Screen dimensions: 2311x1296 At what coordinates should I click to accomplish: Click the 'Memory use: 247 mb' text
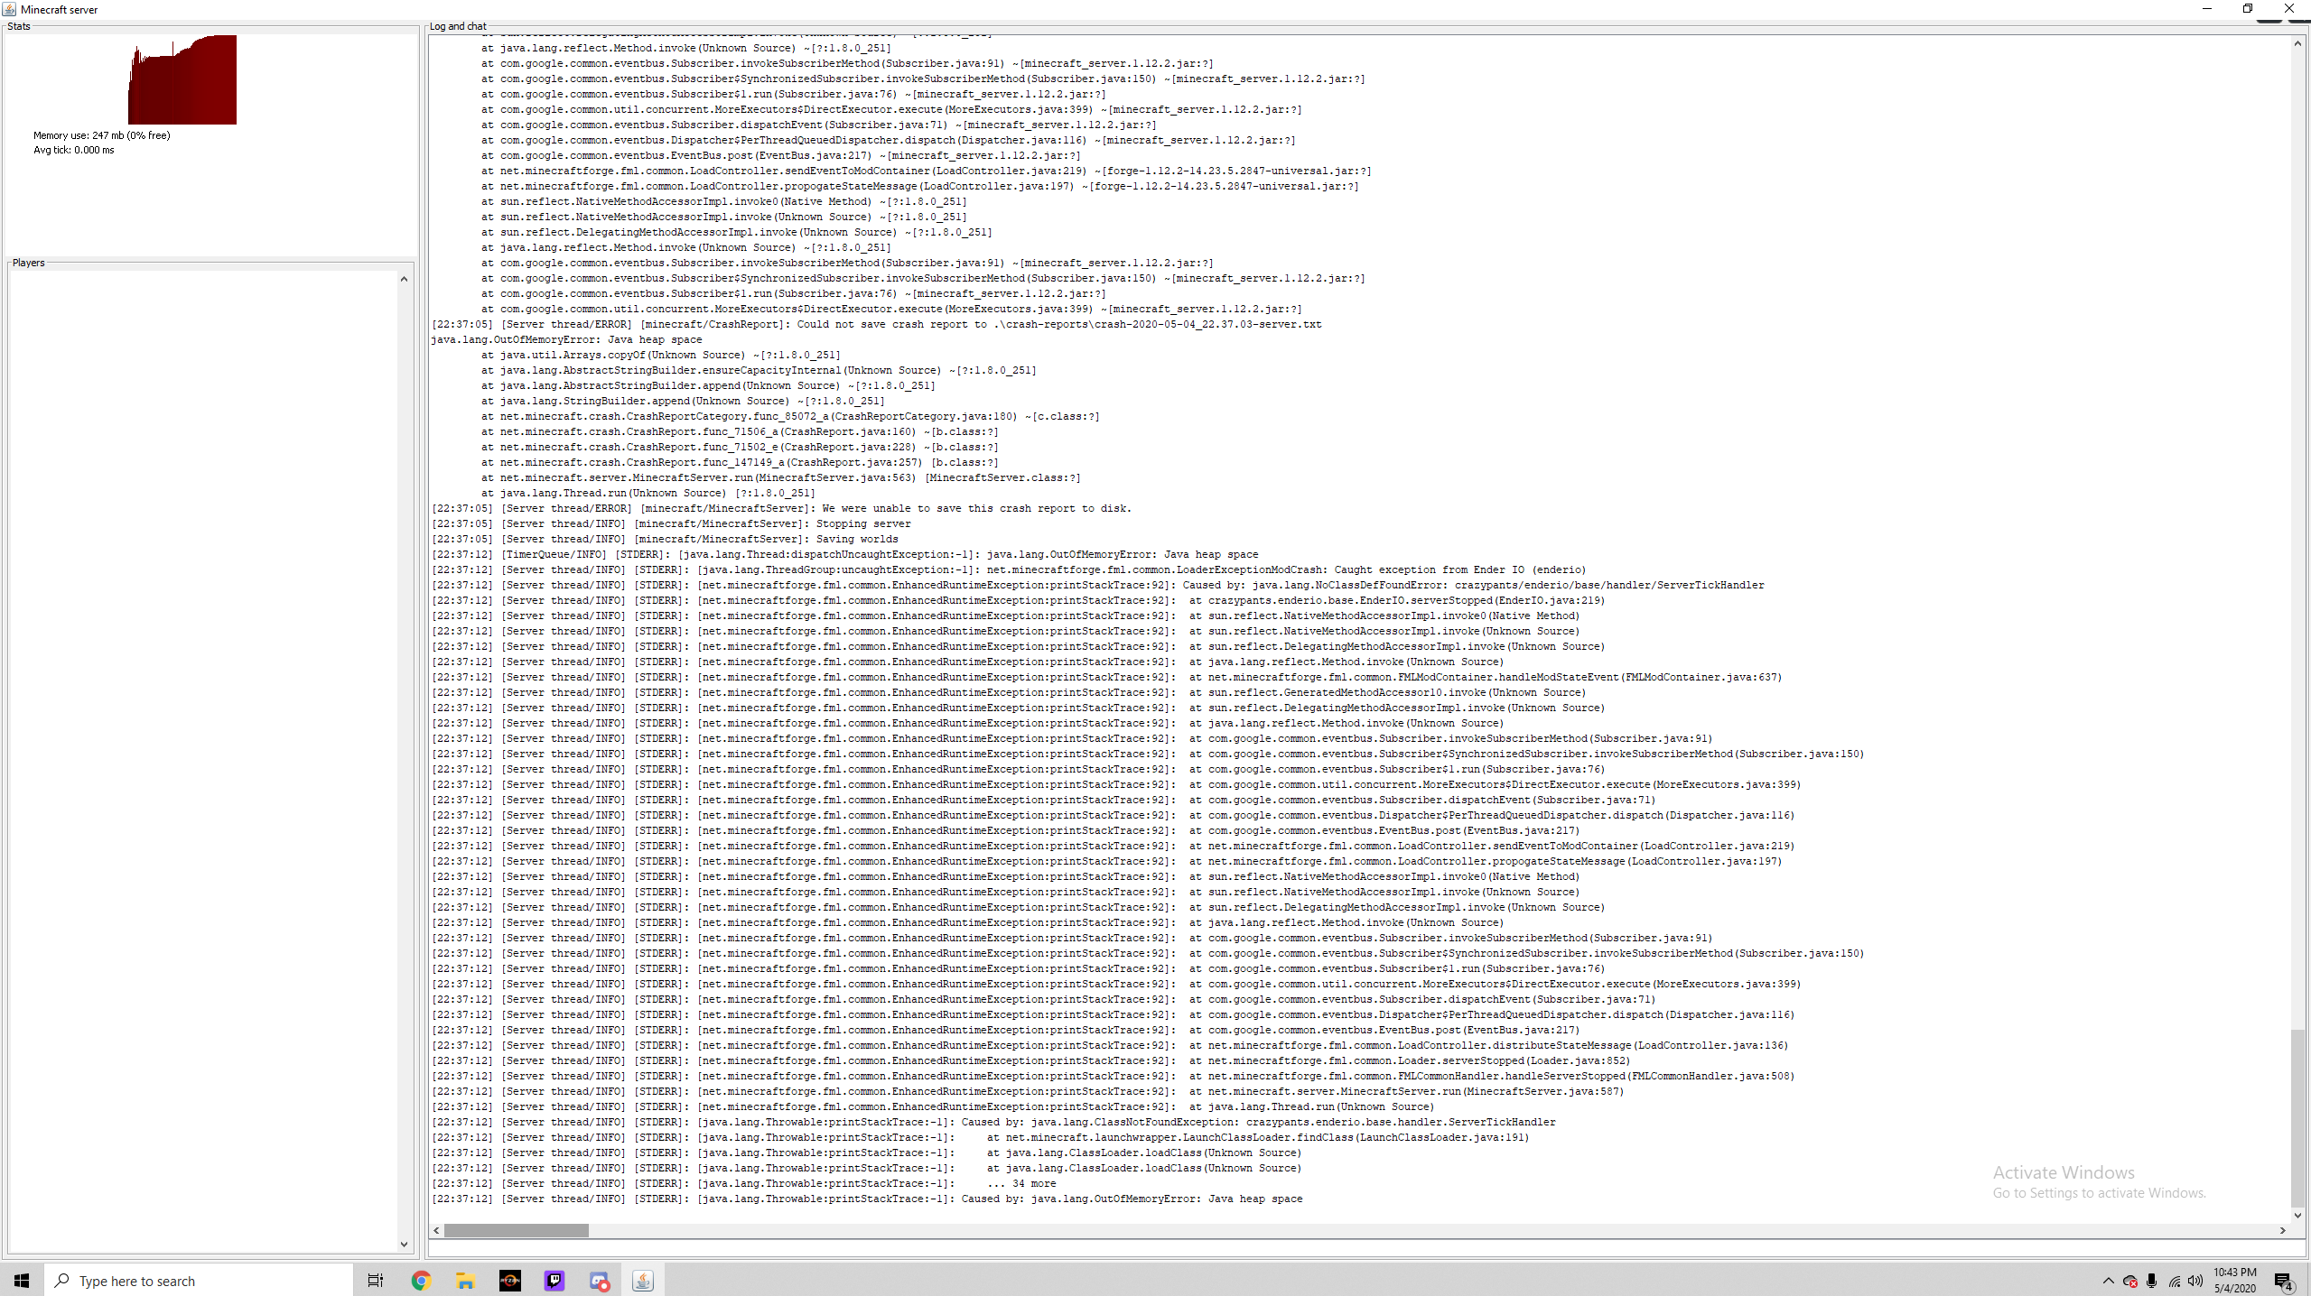click(102, 135)
